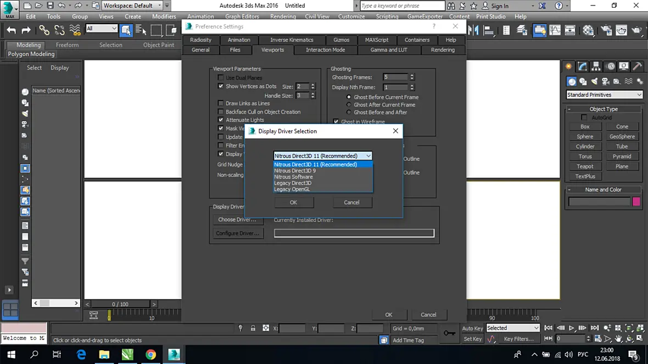Image resolution: width=648 pixels, height=364 pixels.
Task: Click the Configure Driver button
Action: (237, 233)
